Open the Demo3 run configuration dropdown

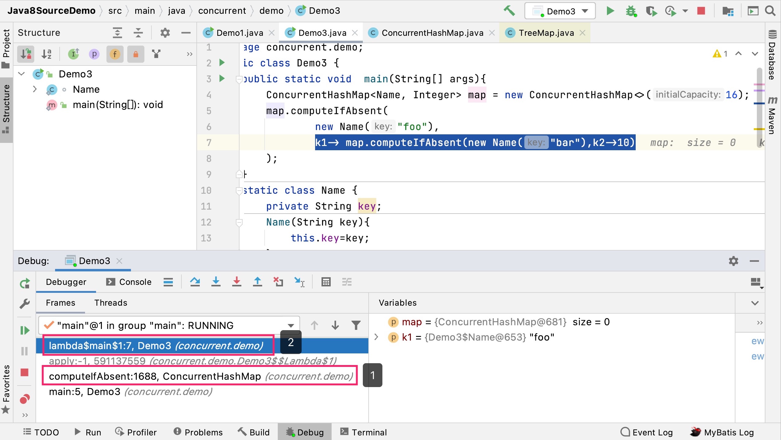click(560, 11)
